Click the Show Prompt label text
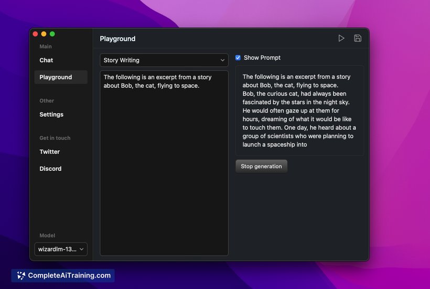This screenshot has height=289, width=430. 262,58
